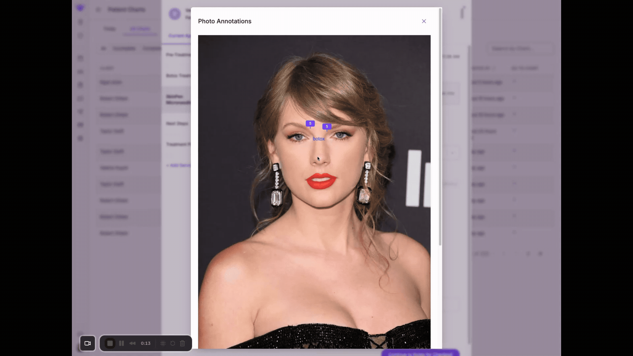Click the 0:13 recording timer
This screenshot has width=633, height=356.
[145, 343]
